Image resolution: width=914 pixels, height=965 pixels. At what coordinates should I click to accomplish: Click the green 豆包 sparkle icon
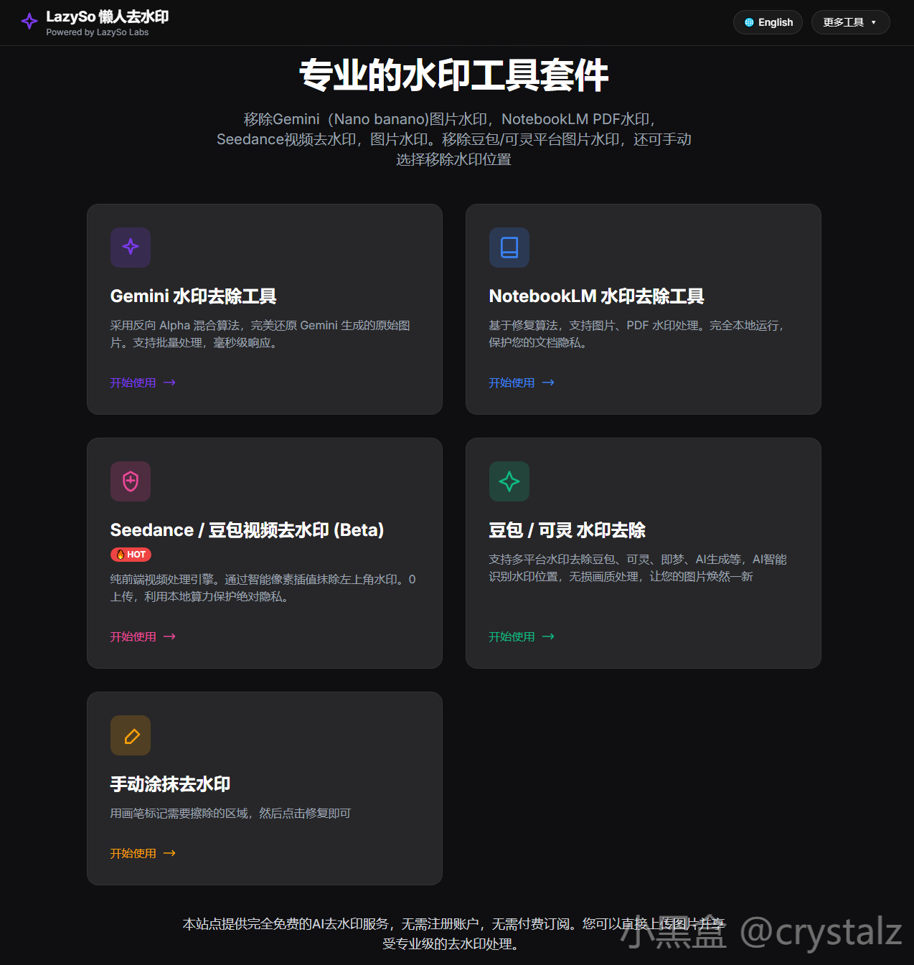pyautogui.click(x=509, y=481)
